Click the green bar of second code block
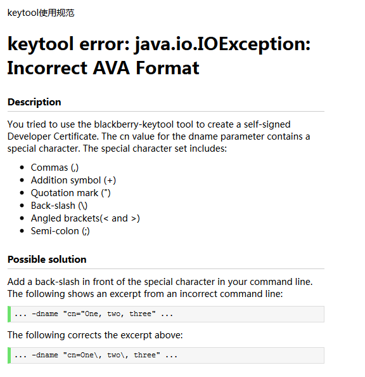Image resolution: width=365 pixels, height=377 pixels. coord(9,355)
